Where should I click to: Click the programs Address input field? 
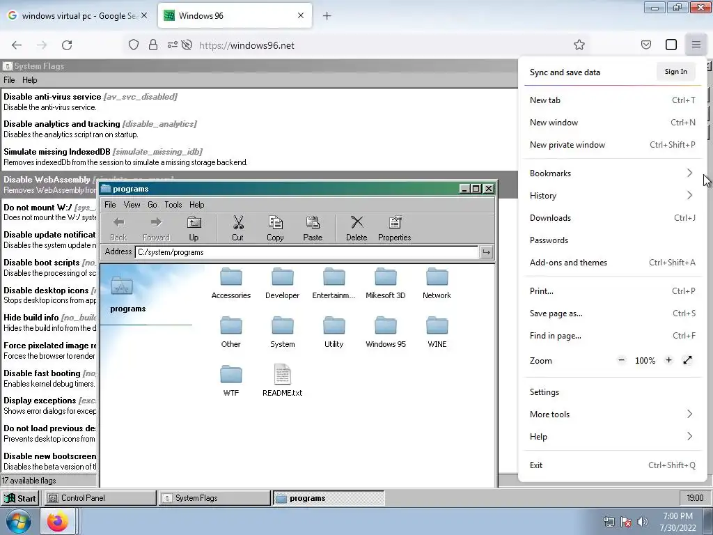click(x=306, y=252)
